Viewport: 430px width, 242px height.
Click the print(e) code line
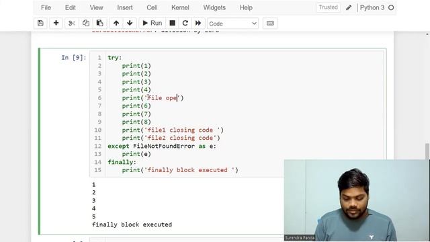click(136, 154)
